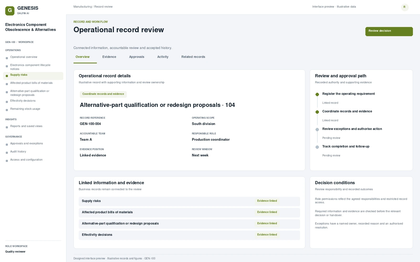Open the Effectivity decisions evidence row
Screen dimensions: 420x262
point(189,235)
